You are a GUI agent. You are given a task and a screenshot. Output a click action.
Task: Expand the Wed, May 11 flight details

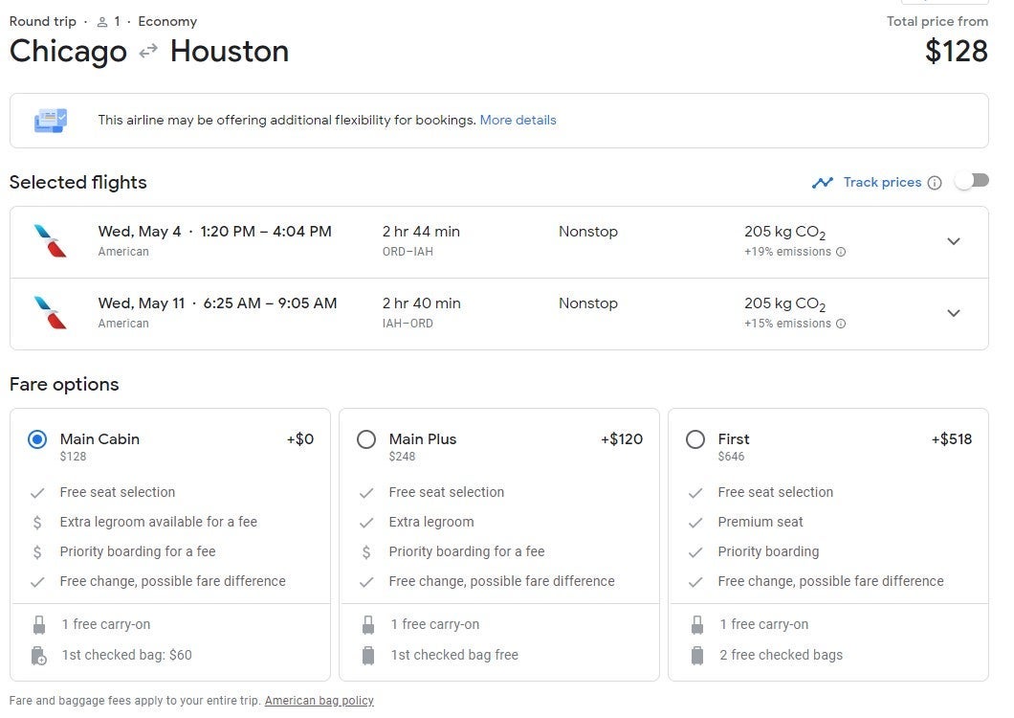(x=953, y=313)
